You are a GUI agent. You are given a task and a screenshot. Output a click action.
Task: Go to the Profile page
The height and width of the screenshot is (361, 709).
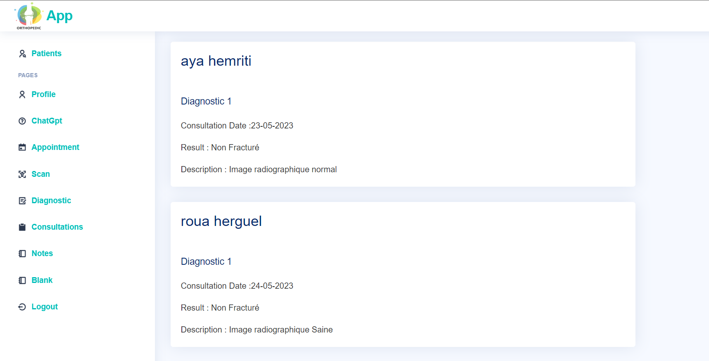pos(43,94)
